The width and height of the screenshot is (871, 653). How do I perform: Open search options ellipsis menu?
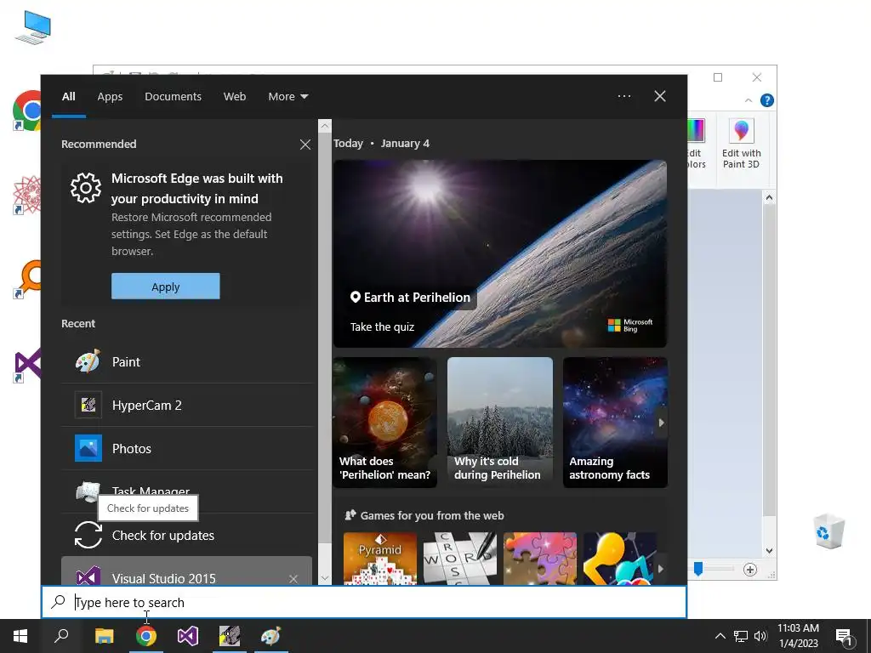click(624, 96)
